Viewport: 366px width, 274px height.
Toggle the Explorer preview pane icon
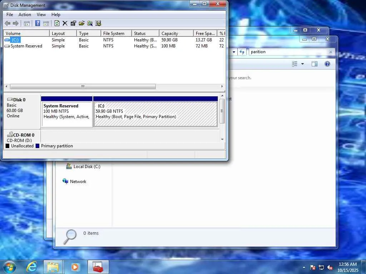tap(315, 64)
